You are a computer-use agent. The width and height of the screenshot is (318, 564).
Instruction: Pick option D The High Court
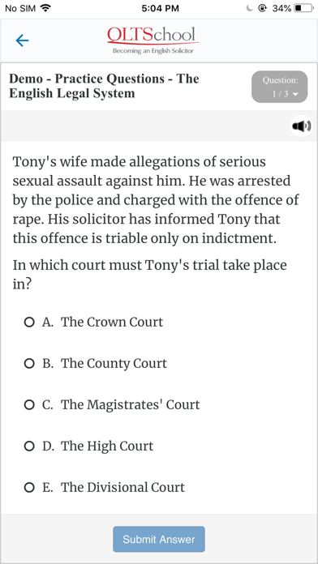(88, 446)
